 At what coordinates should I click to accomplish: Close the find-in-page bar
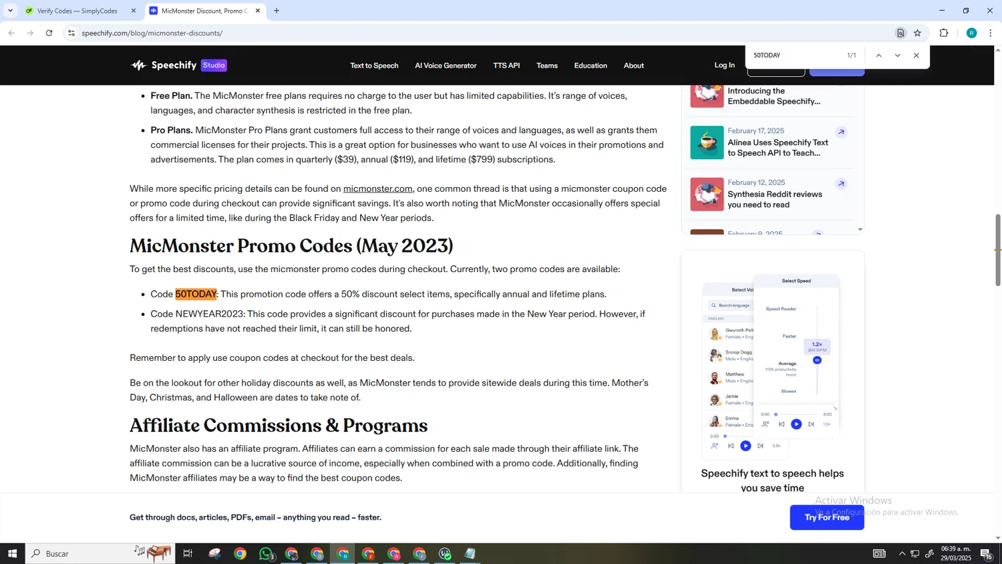pos(916,55)
